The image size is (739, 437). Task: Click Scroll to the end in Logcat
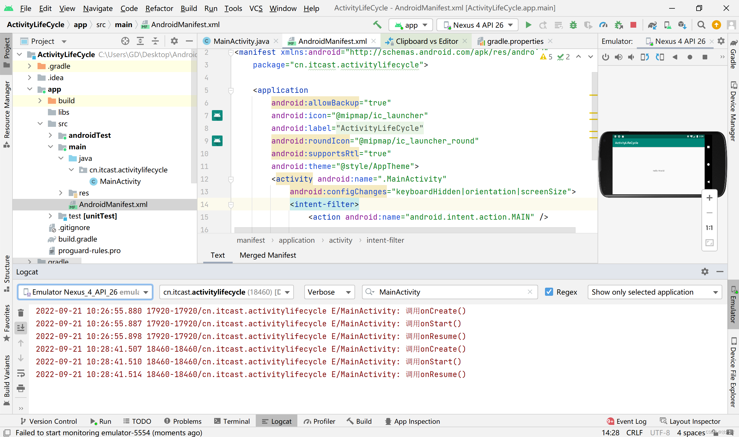pos(21,328)
